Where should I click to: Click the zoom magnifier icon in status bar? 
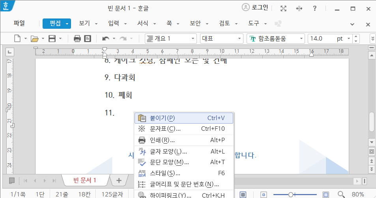coord(341,194)
